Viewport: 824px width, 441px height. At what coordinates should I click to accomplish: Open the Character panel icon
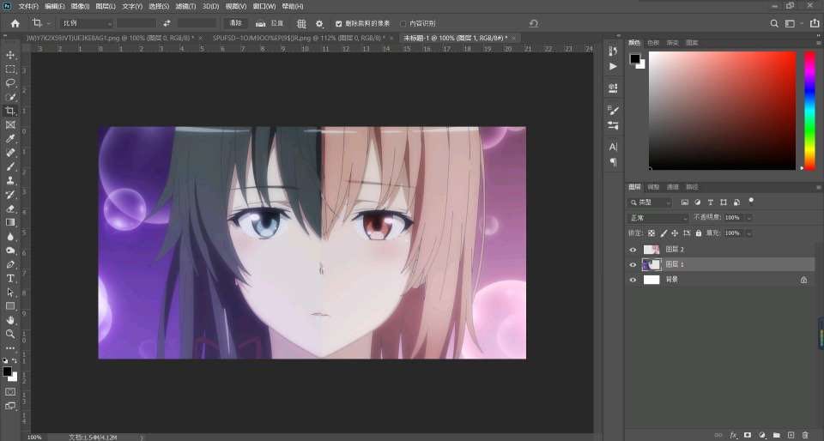click(613, 147)
